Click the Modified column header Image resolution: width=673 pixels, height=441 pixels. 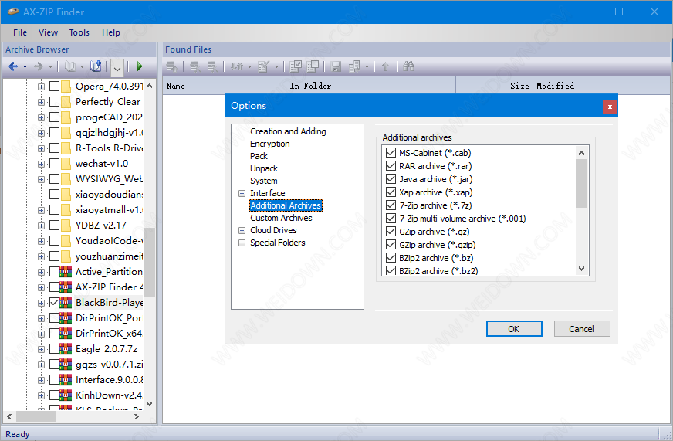(587, 86)
